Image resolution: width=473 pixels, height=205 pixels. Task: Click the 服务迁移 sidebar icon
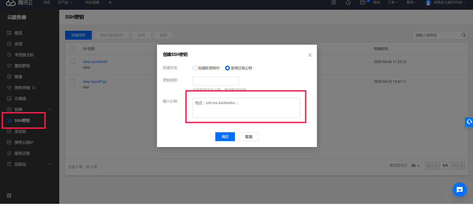9,153
